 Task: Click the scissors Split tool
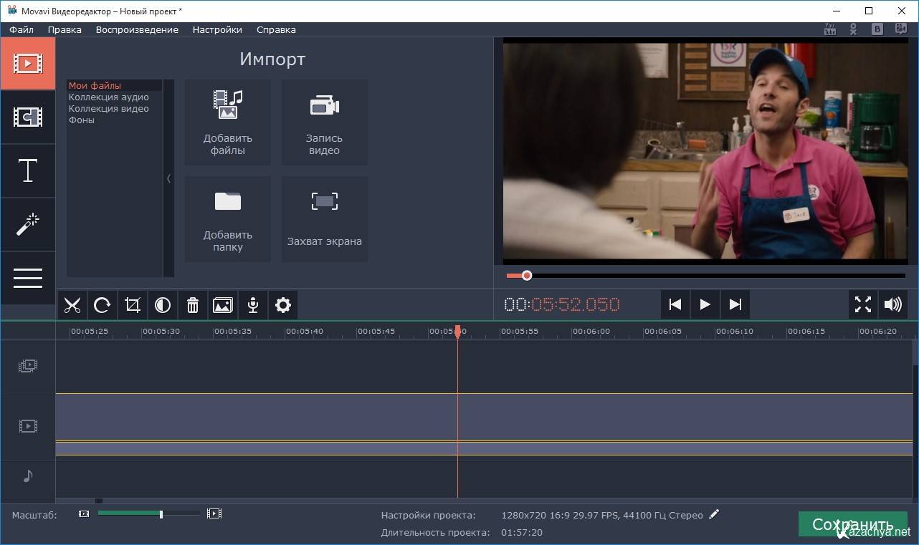tap(72, 305)
